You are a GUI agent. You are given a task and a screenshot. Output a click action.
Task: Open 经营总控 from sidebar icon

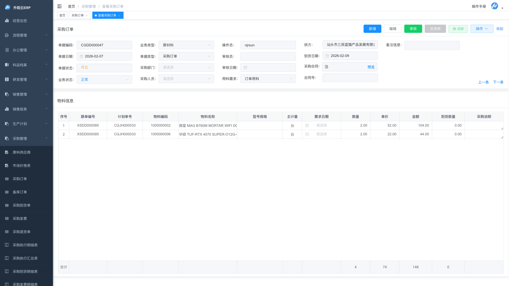(x=7, y=21)
